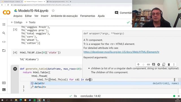Move cell down using the arrow icon

(x=143, y=65)
